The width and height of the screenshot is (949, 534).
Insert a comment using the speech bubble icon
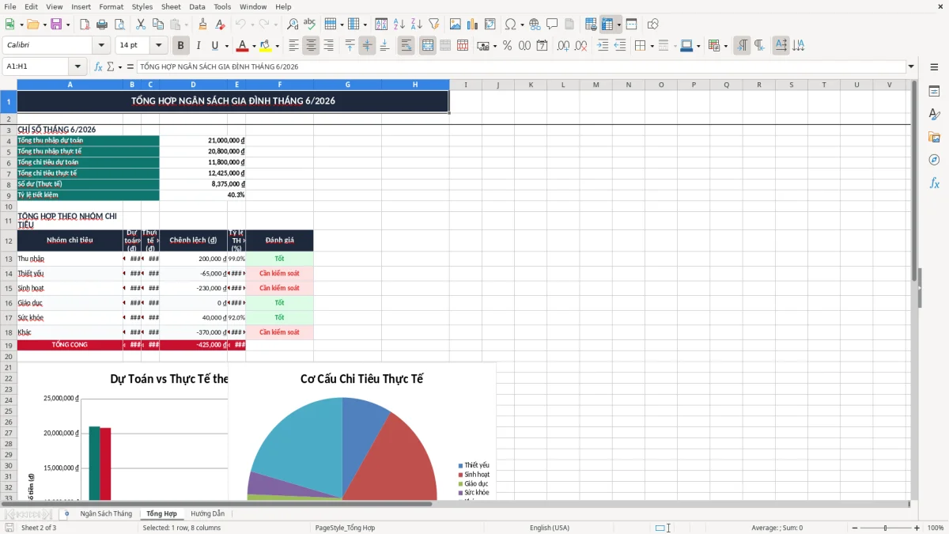click(552, 25)
